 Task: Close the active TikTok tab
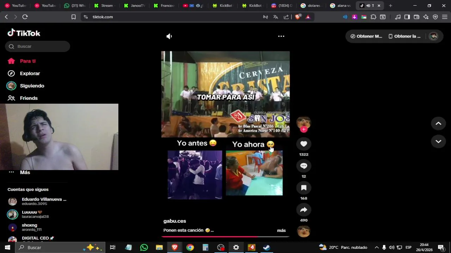point(379,6)
